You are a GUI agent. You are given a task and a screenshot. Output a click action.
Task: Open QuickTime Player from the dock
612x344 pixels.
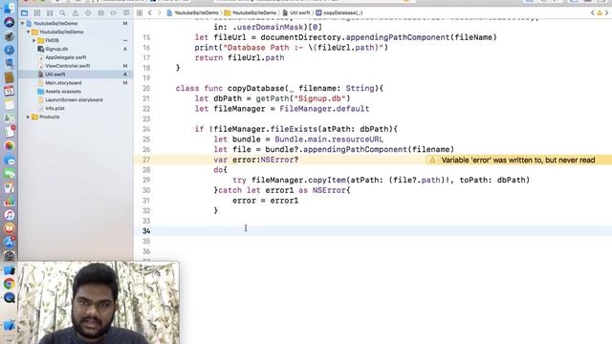(x=10, y=297)
